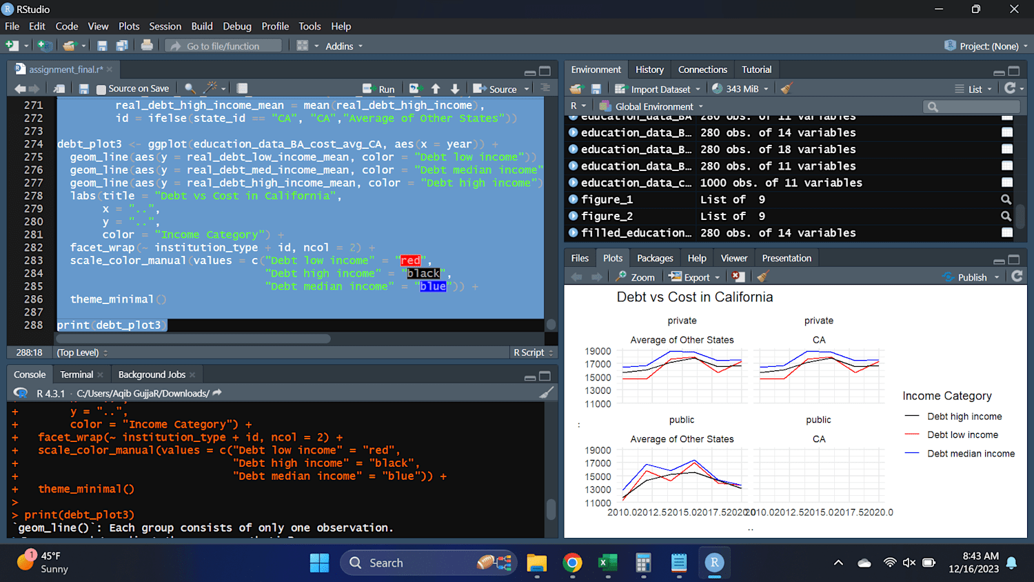Remove current plot with red X icon

coord(738,277)
